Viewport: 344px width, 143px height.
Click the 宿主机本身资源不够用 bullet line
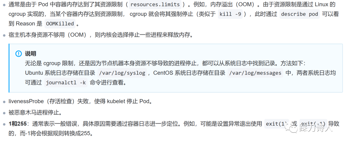[x=101, y=35]
